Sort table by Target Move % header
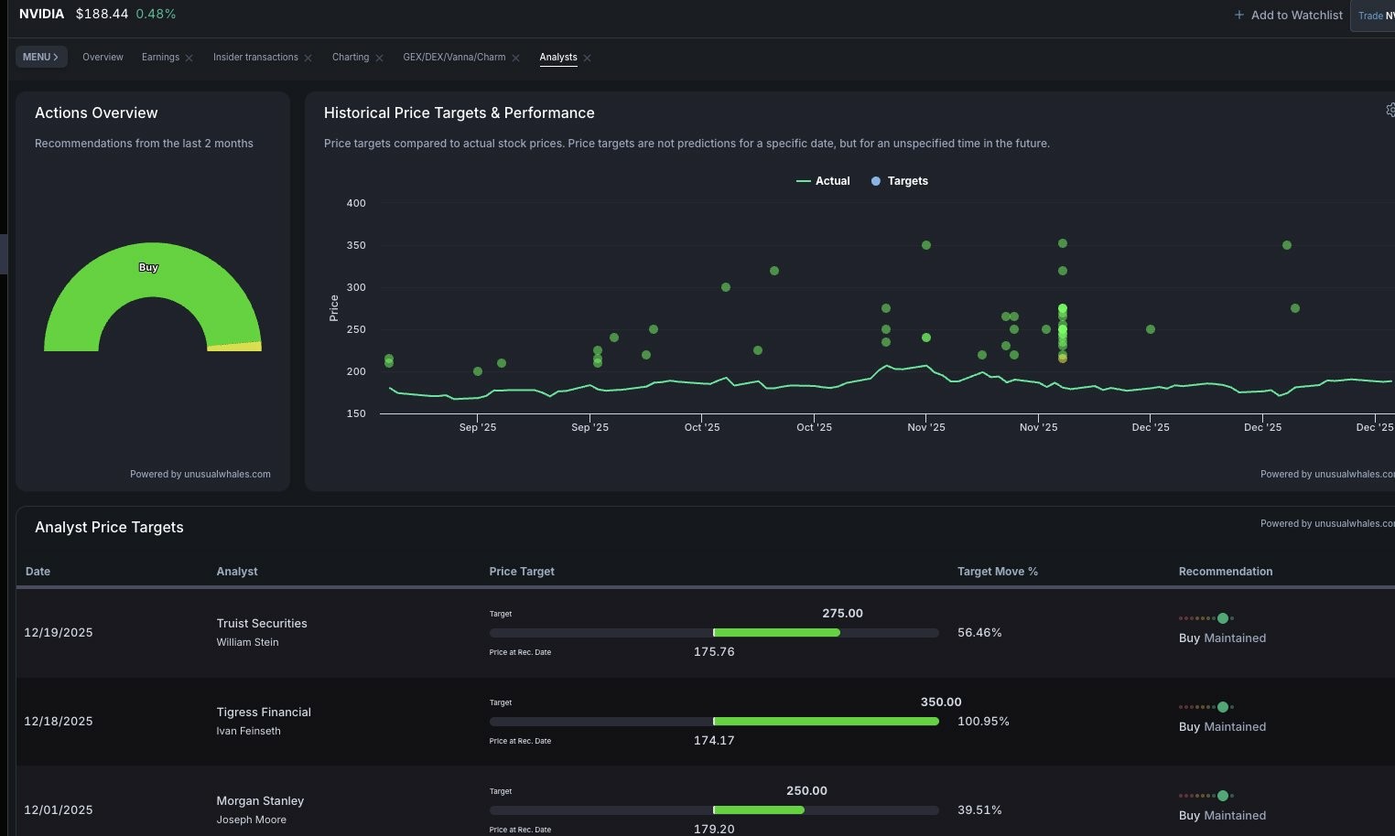 pos(997,572)
